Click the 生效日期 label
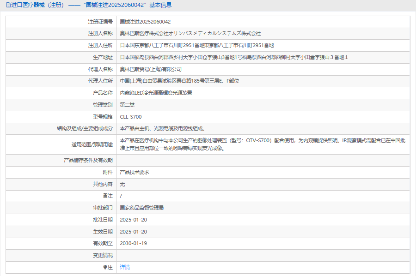This screenshot has width=416, height=276. coord(103,232)
